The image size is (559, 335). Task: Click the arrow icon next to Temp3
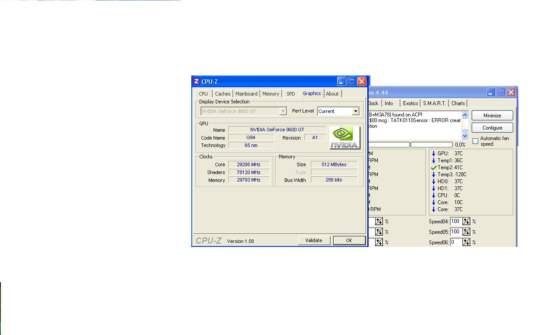434,174
